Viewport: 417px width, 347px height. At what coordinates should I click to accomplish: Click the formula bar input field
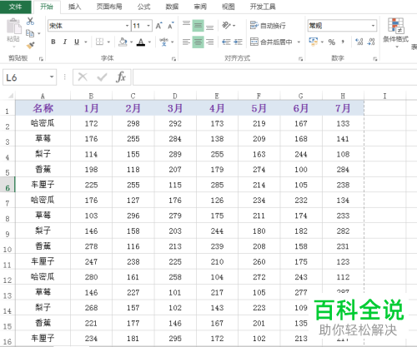click(274, 77)
